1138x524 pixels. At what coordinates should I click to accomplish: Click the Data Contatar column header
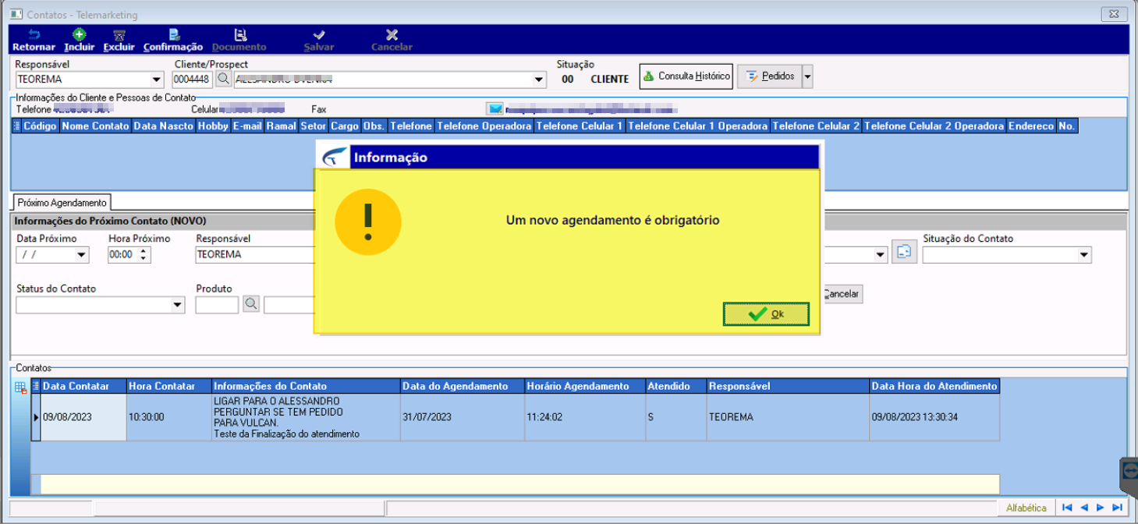click(83, 386)
